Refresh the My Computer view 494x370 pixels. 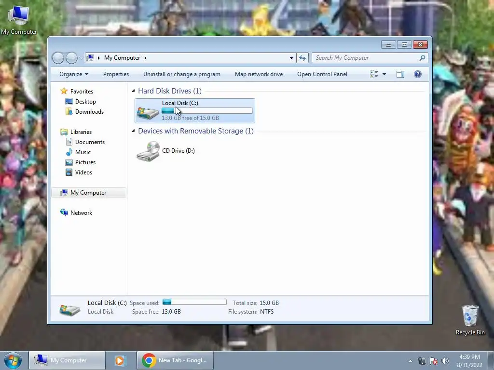(x=302, y=58)
